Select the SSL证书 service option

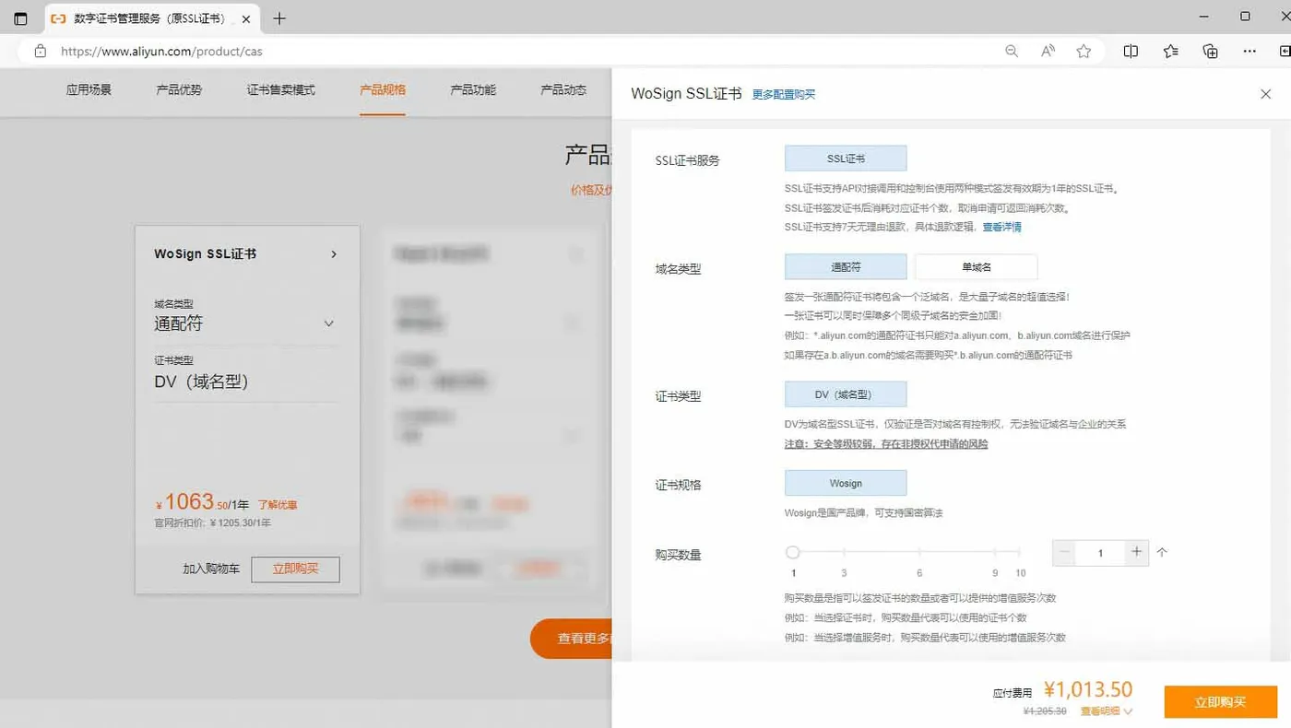pos(846,159)
